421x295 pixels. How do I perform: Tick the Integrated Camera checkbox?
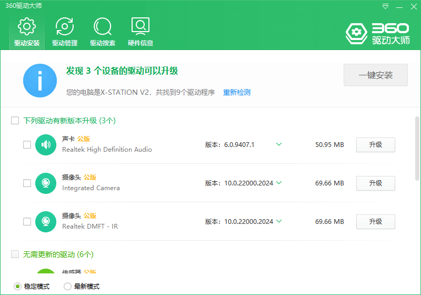27,183
